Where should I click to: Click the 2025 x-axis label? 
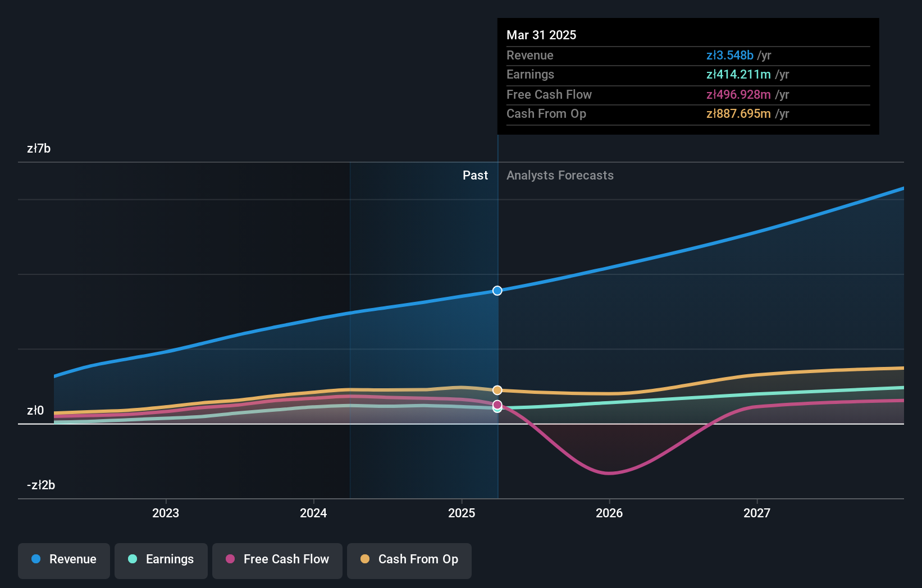(462, 513)
